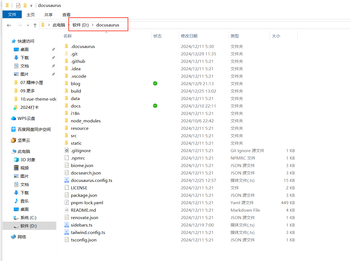Select the tailwind.config.ts file name
Screen dimensions: 350x261
click(x=88, y=232)
